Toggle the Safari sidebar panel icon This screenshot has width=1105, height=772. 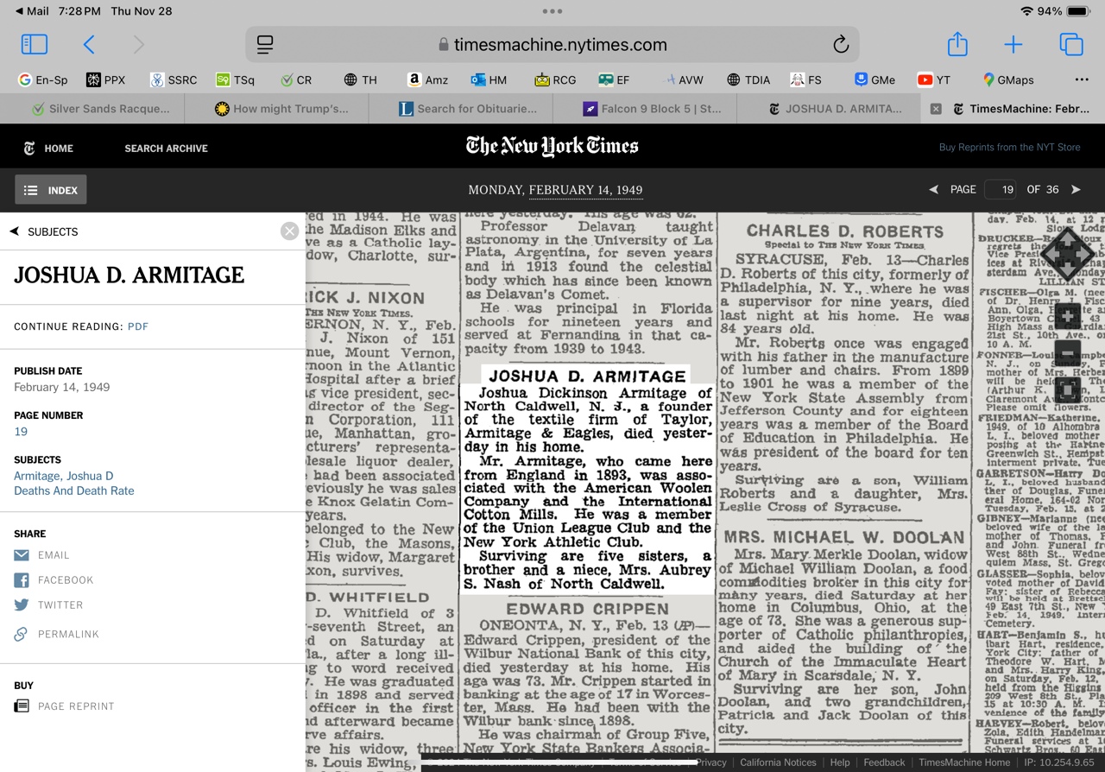[34, 44]
